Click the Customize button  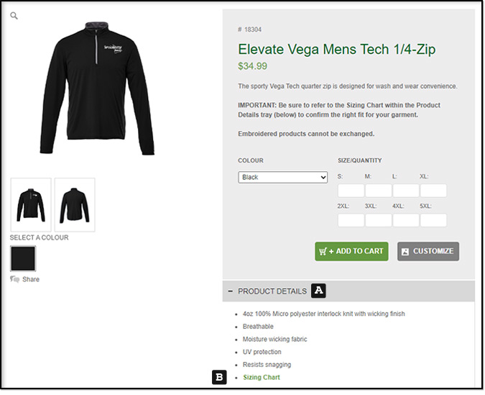click(428, 251)
